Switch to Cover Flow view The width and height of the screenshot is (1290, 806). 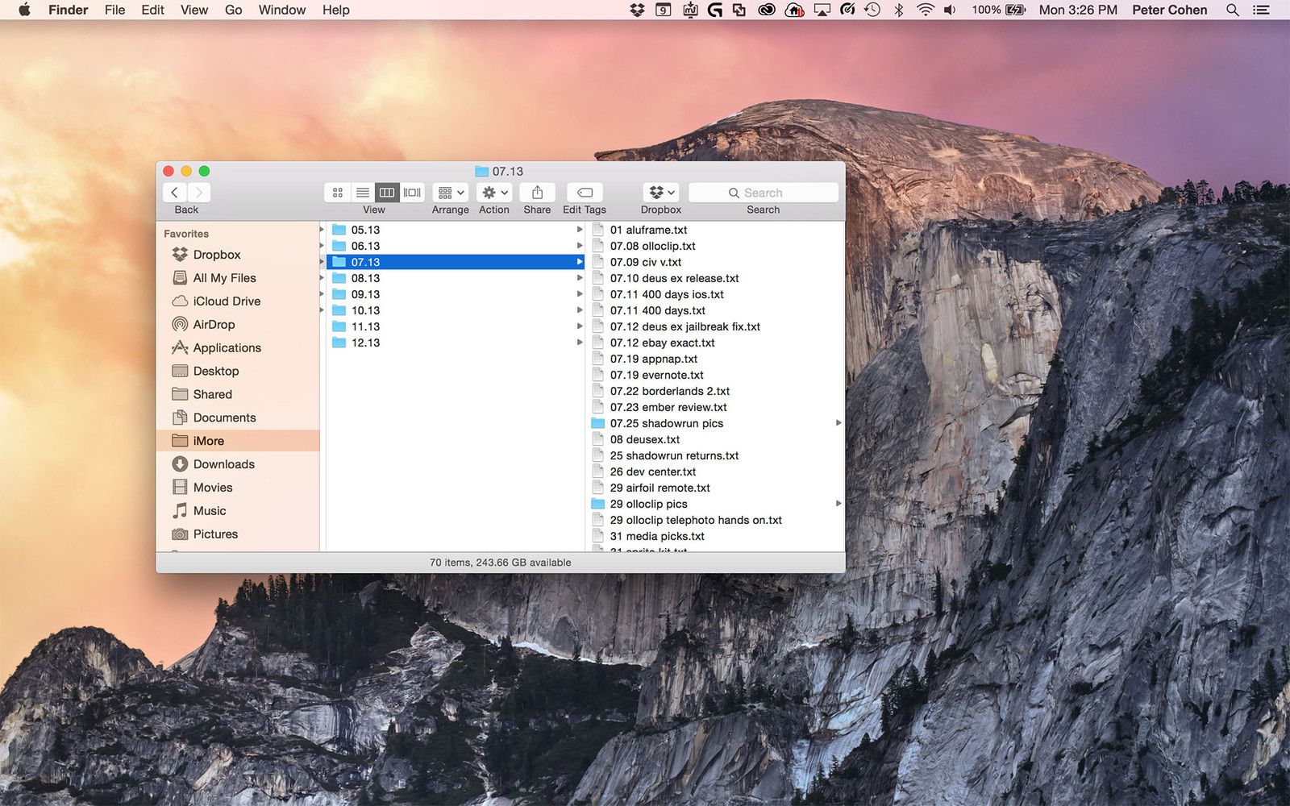pyautogui.click(x=412, y=193)
